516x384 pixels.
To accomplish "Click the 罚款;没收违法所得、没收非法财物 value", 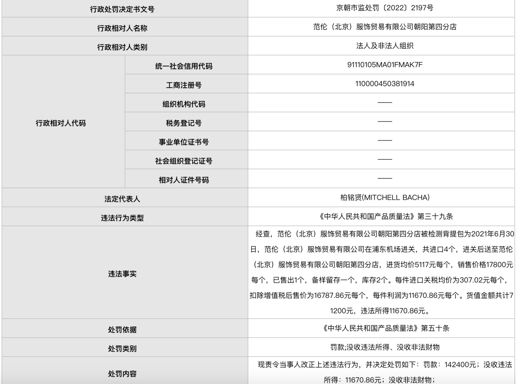I will (x=385, y=347).
